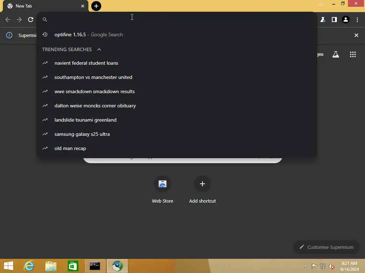This screenshot has width=365, height=273.
Task: Go forward using the forward arrow
Action: pos(19,20)
